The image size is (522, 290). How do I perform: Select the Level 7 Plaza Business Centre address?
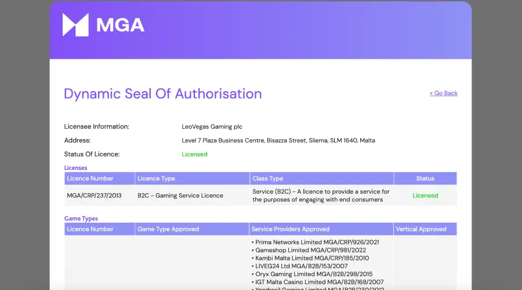[278, 140]
